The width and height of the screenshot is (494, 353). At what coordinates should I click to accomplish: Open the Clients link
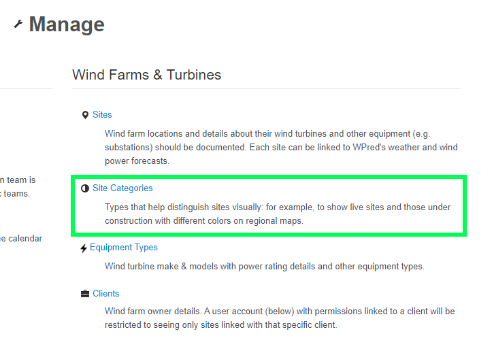[106, 294]
